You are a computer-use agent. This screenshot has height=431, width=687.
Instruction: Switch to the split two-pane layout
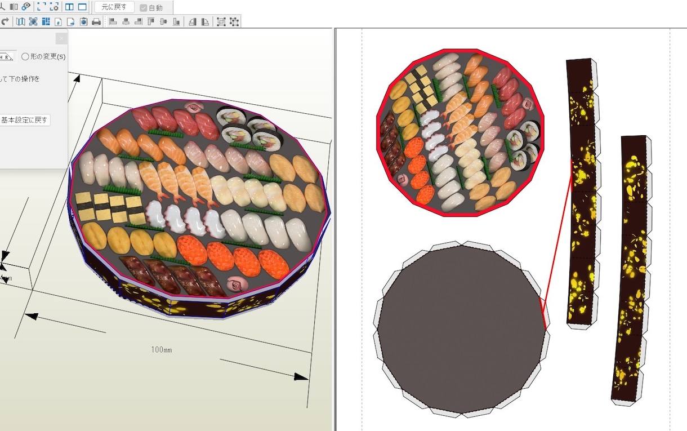[69, 7]
